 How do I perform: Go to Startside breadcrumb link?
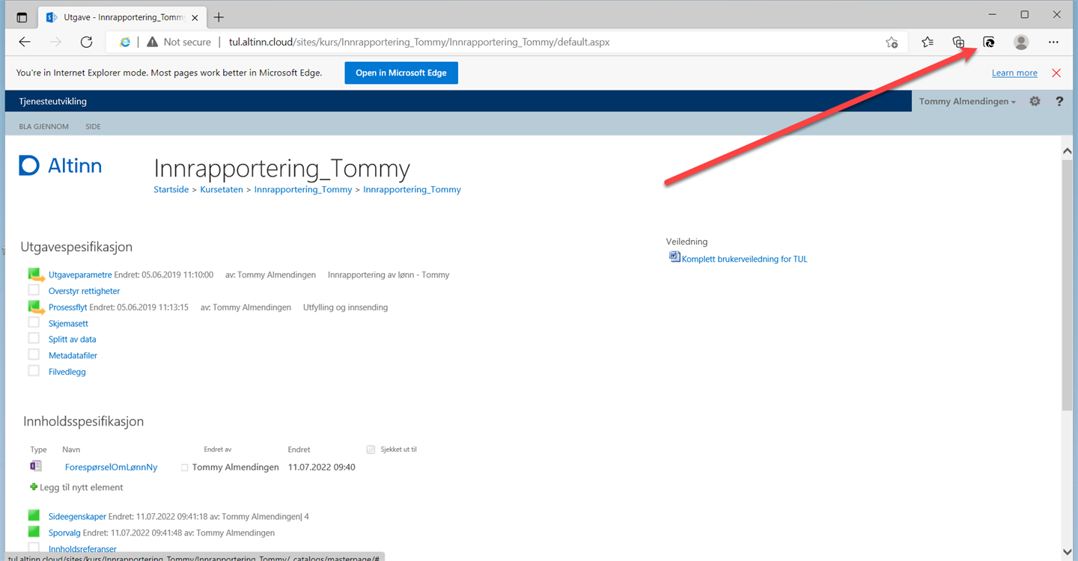(171, 189)
